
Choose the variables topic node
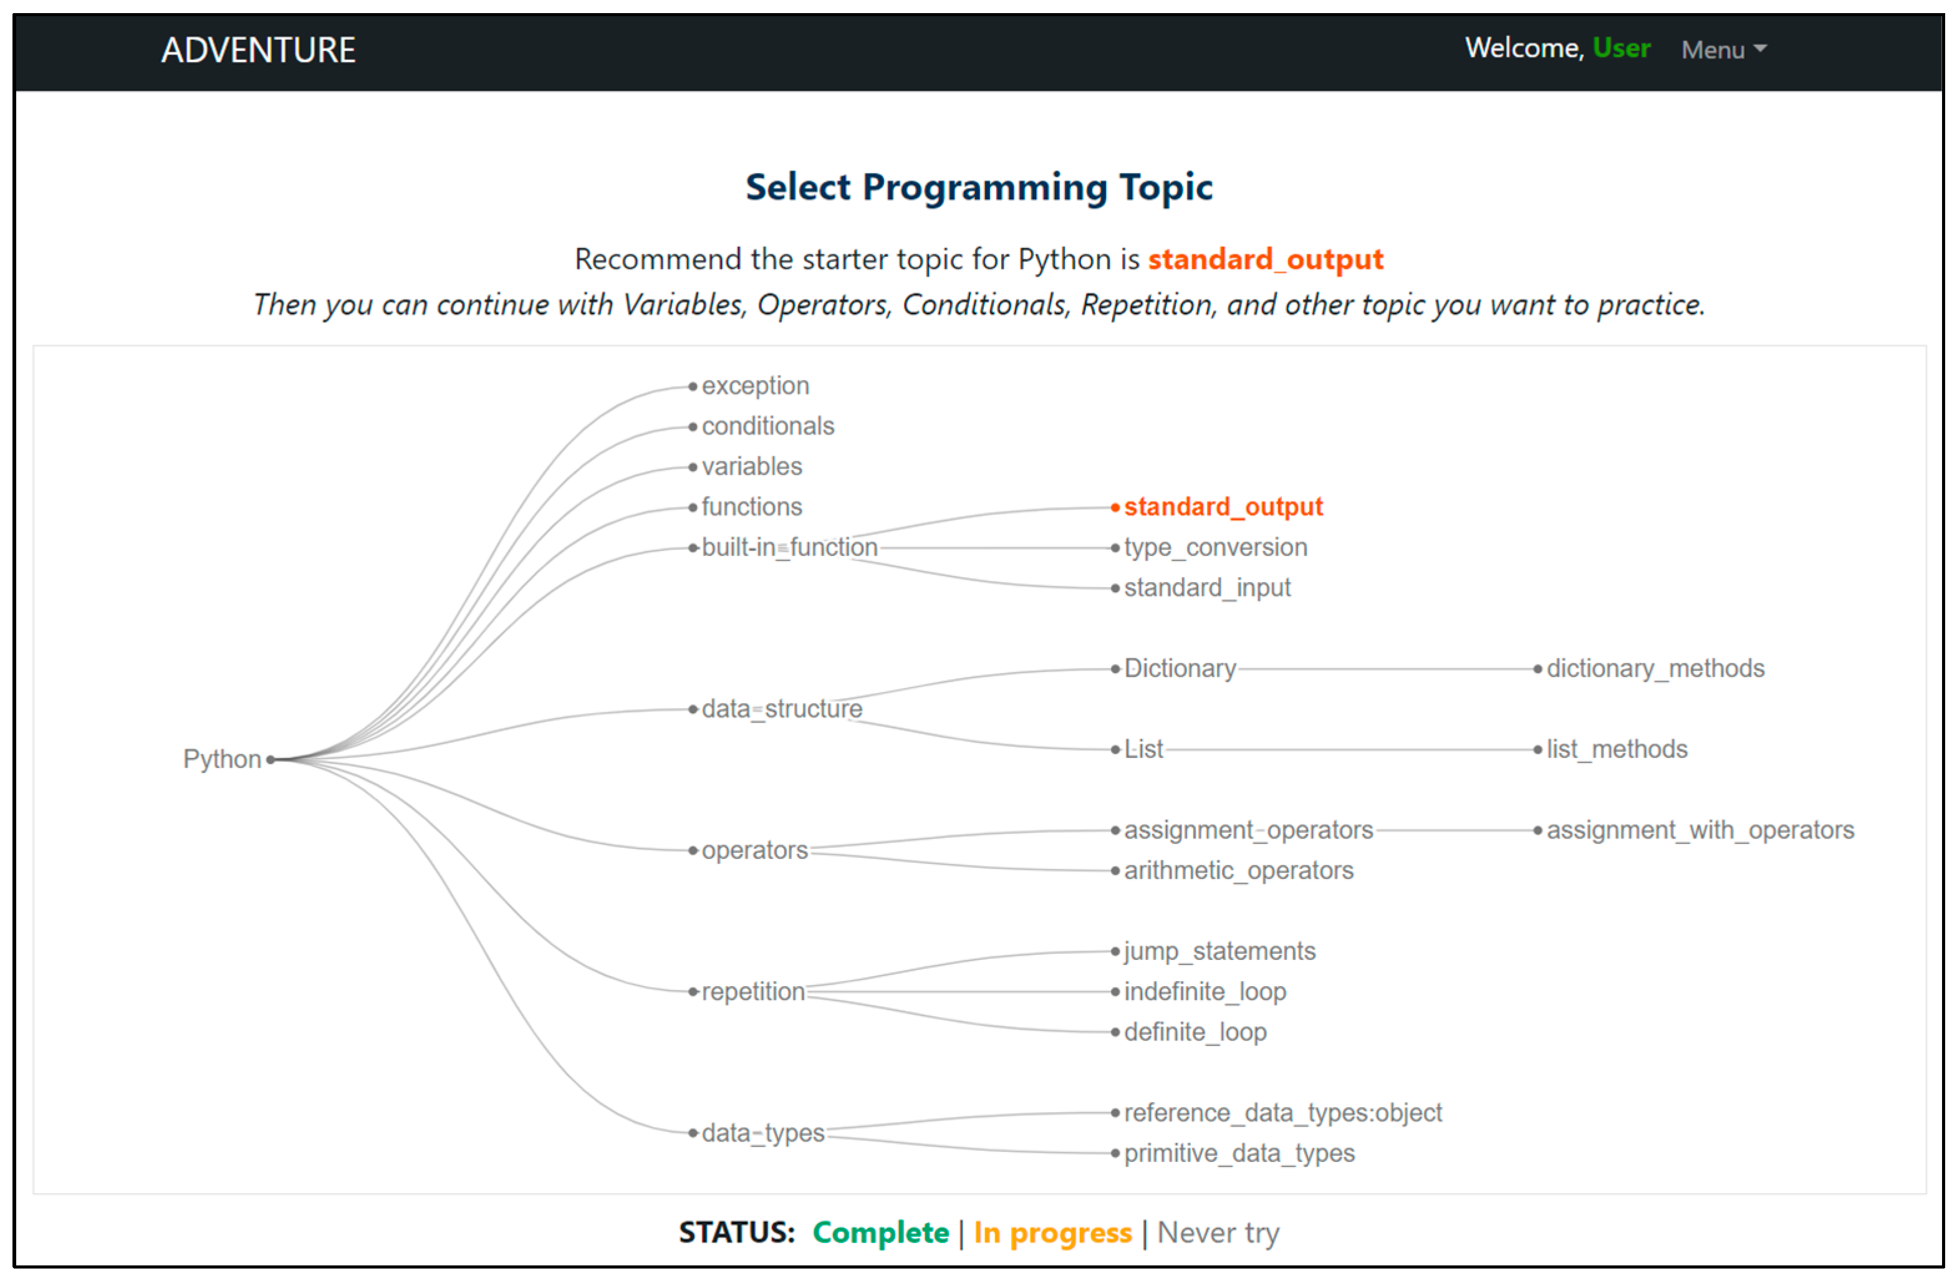751,466
